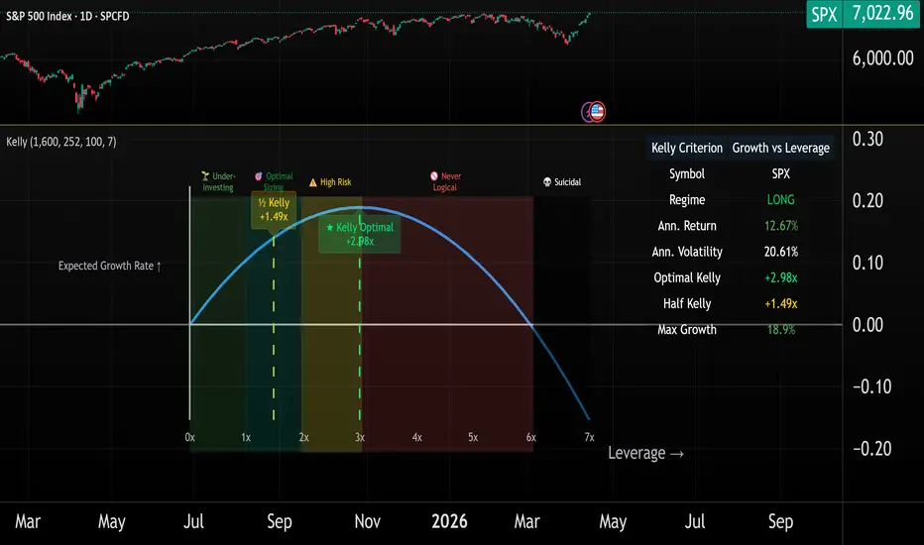Click the Growth vs Leverage table header

coord(781,148)
